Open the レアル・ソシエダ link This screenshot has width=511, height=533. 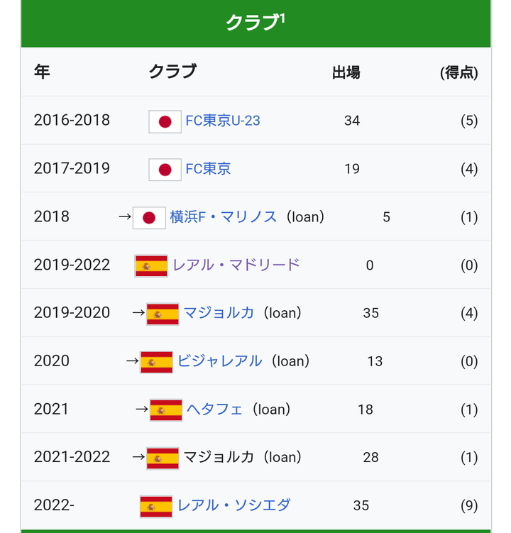pyautogui.click(x=234, y=505)
